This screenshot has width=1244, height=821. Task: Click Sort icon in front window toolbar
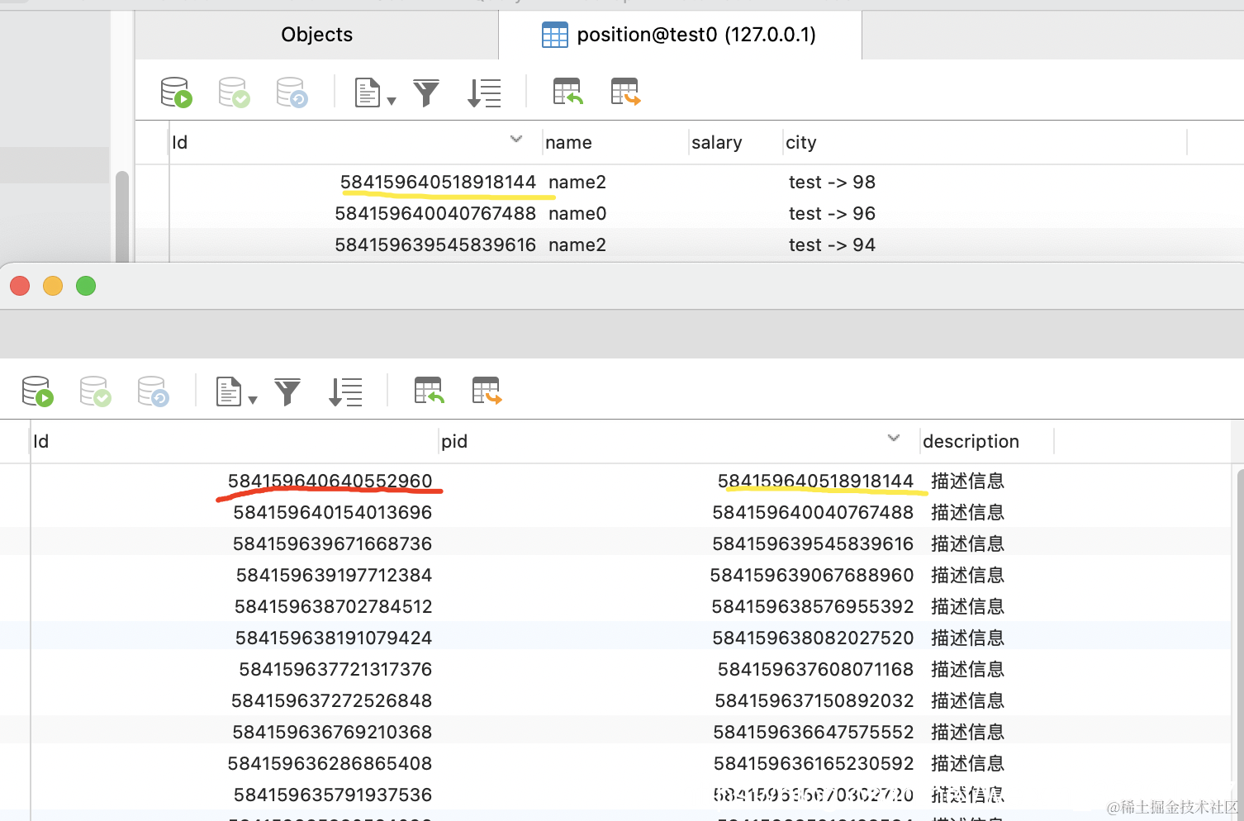345,392
